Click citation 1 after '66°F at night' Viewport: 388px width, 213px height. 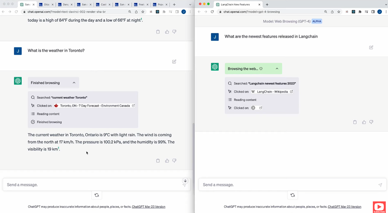tap(141, 19)
